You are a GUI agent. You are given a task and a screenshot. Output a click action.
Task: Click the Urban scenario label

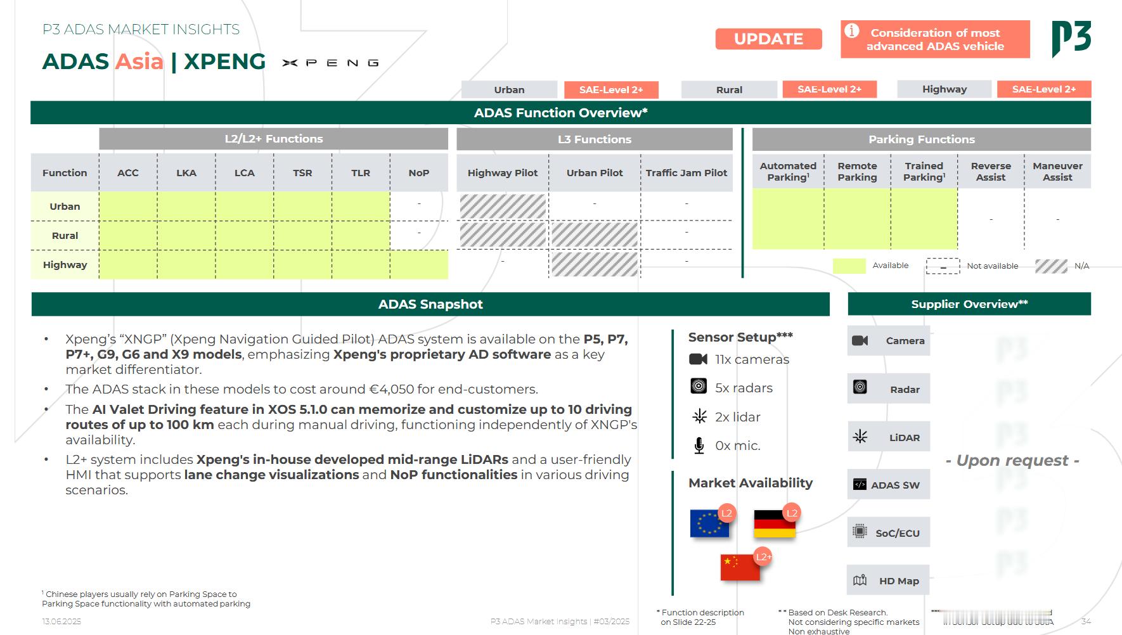click(509, 89)
